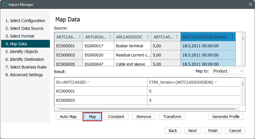
Task: Click the first ARTCLAS column options icon
Action: pos(79,37)
